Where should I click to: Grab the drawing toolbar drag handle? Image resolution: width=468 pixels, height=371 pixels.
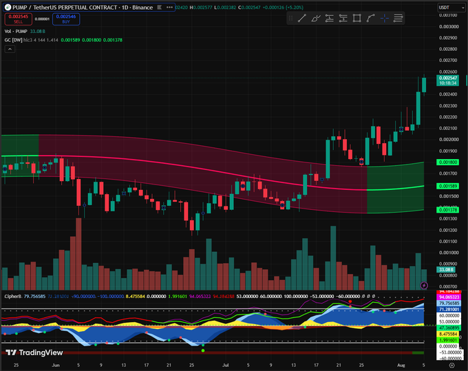point(290,18)
